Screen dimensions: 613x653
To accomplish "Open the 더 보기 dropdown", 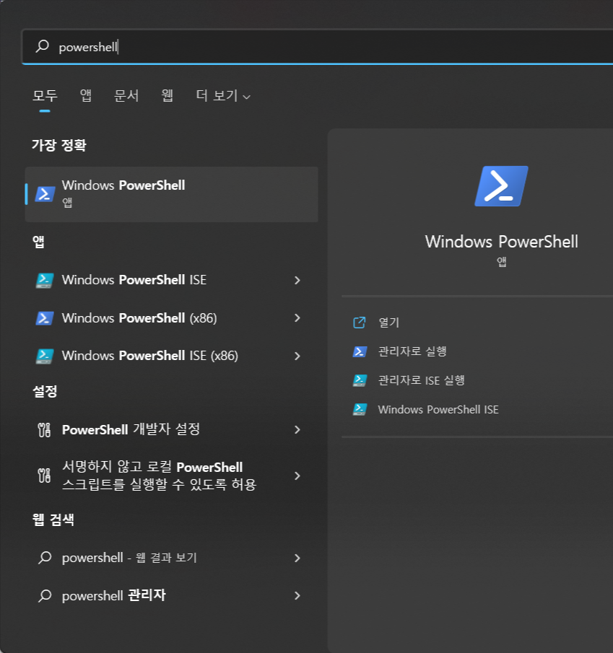I will click(x=223, y=96).
